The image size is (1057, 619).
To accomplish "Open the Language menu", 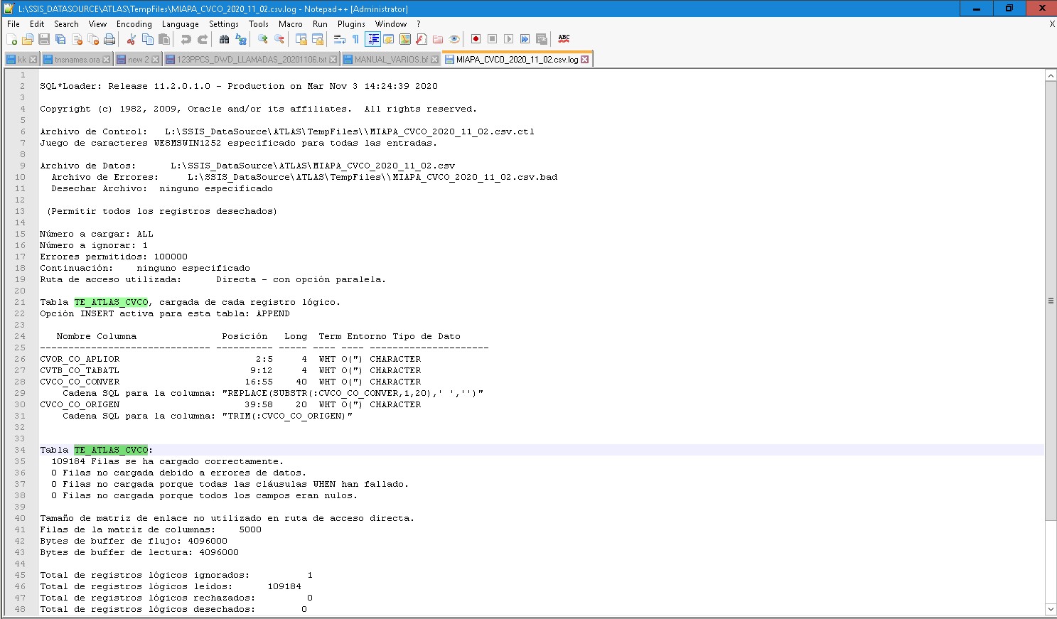I will pos(181,23).
